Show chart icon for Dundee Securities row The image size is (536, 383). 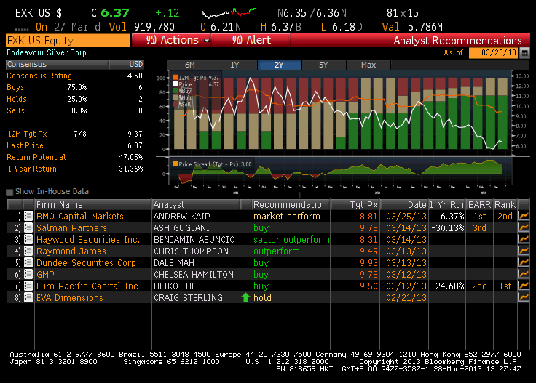(524, 262)
